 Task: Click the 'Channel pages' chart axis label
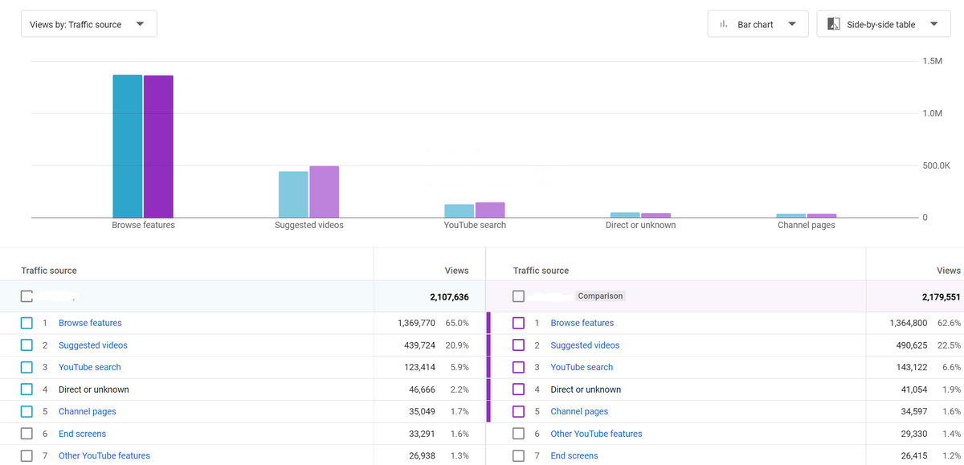(807, 225)
